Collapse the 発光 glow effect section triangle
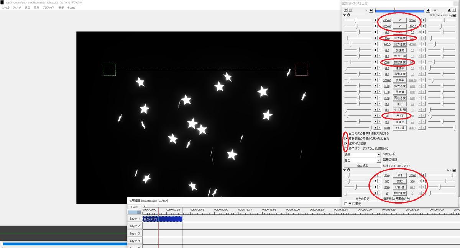 [x=345, y=170]
